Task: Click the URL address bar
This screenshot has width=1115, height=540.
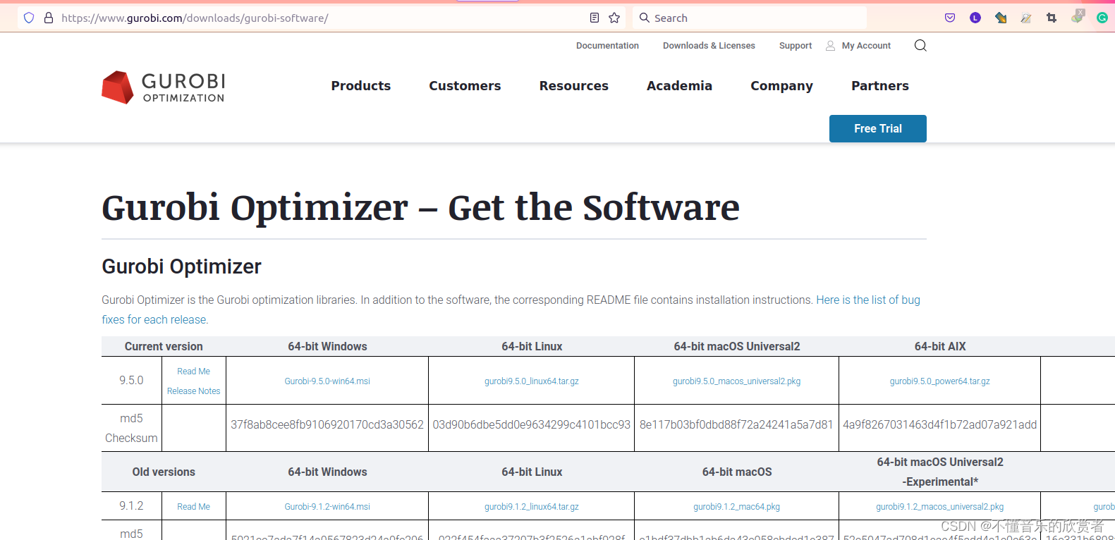Action: coord(321,18)
